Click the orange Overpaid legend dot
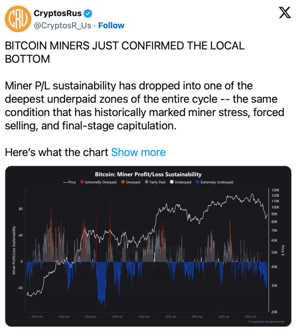The width and height of the screenshot is (296, 331). [x=123, y=182]
